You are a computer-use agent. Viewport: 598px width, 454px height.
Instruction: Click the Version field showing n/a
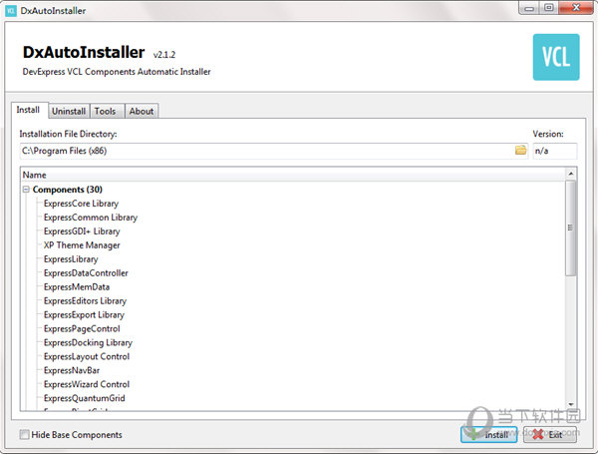pos(555,151)
